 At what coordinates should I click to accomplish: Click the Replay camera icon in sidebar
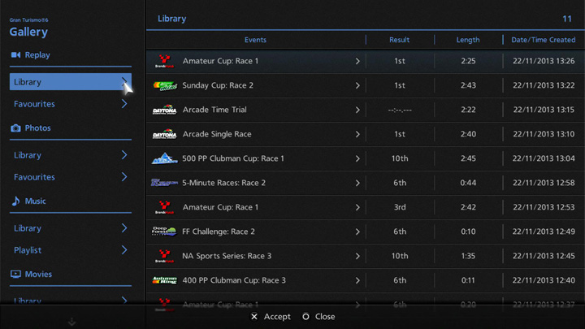[15, 55]
